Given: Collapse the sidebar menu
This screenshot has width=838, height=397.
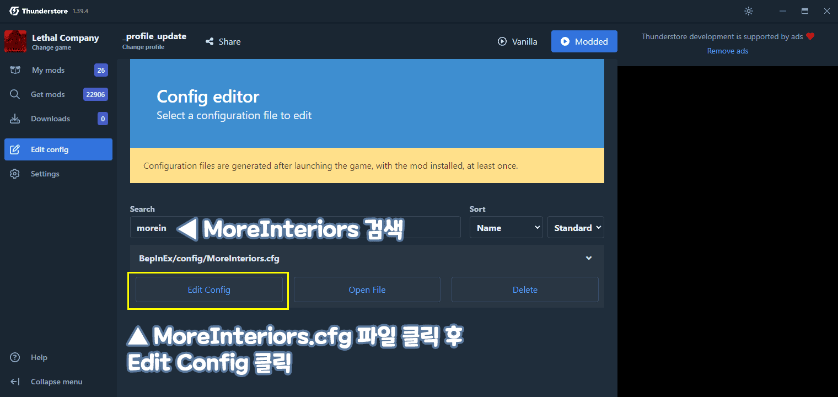Looking at the screenshot, I should coord(58,382).
